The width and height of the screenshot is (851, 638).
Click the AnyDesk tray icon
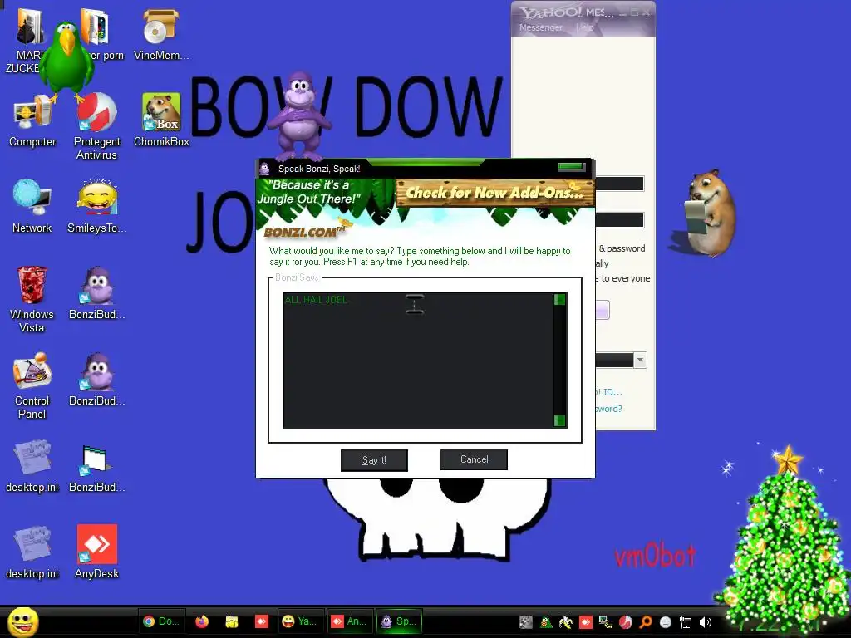click(586, 622)
